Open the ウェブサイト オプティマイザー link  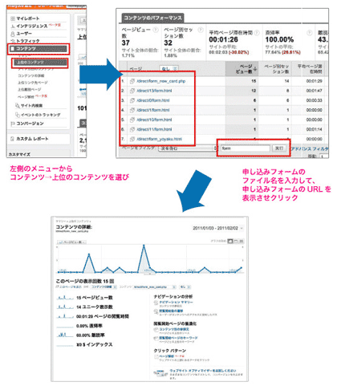203,371
